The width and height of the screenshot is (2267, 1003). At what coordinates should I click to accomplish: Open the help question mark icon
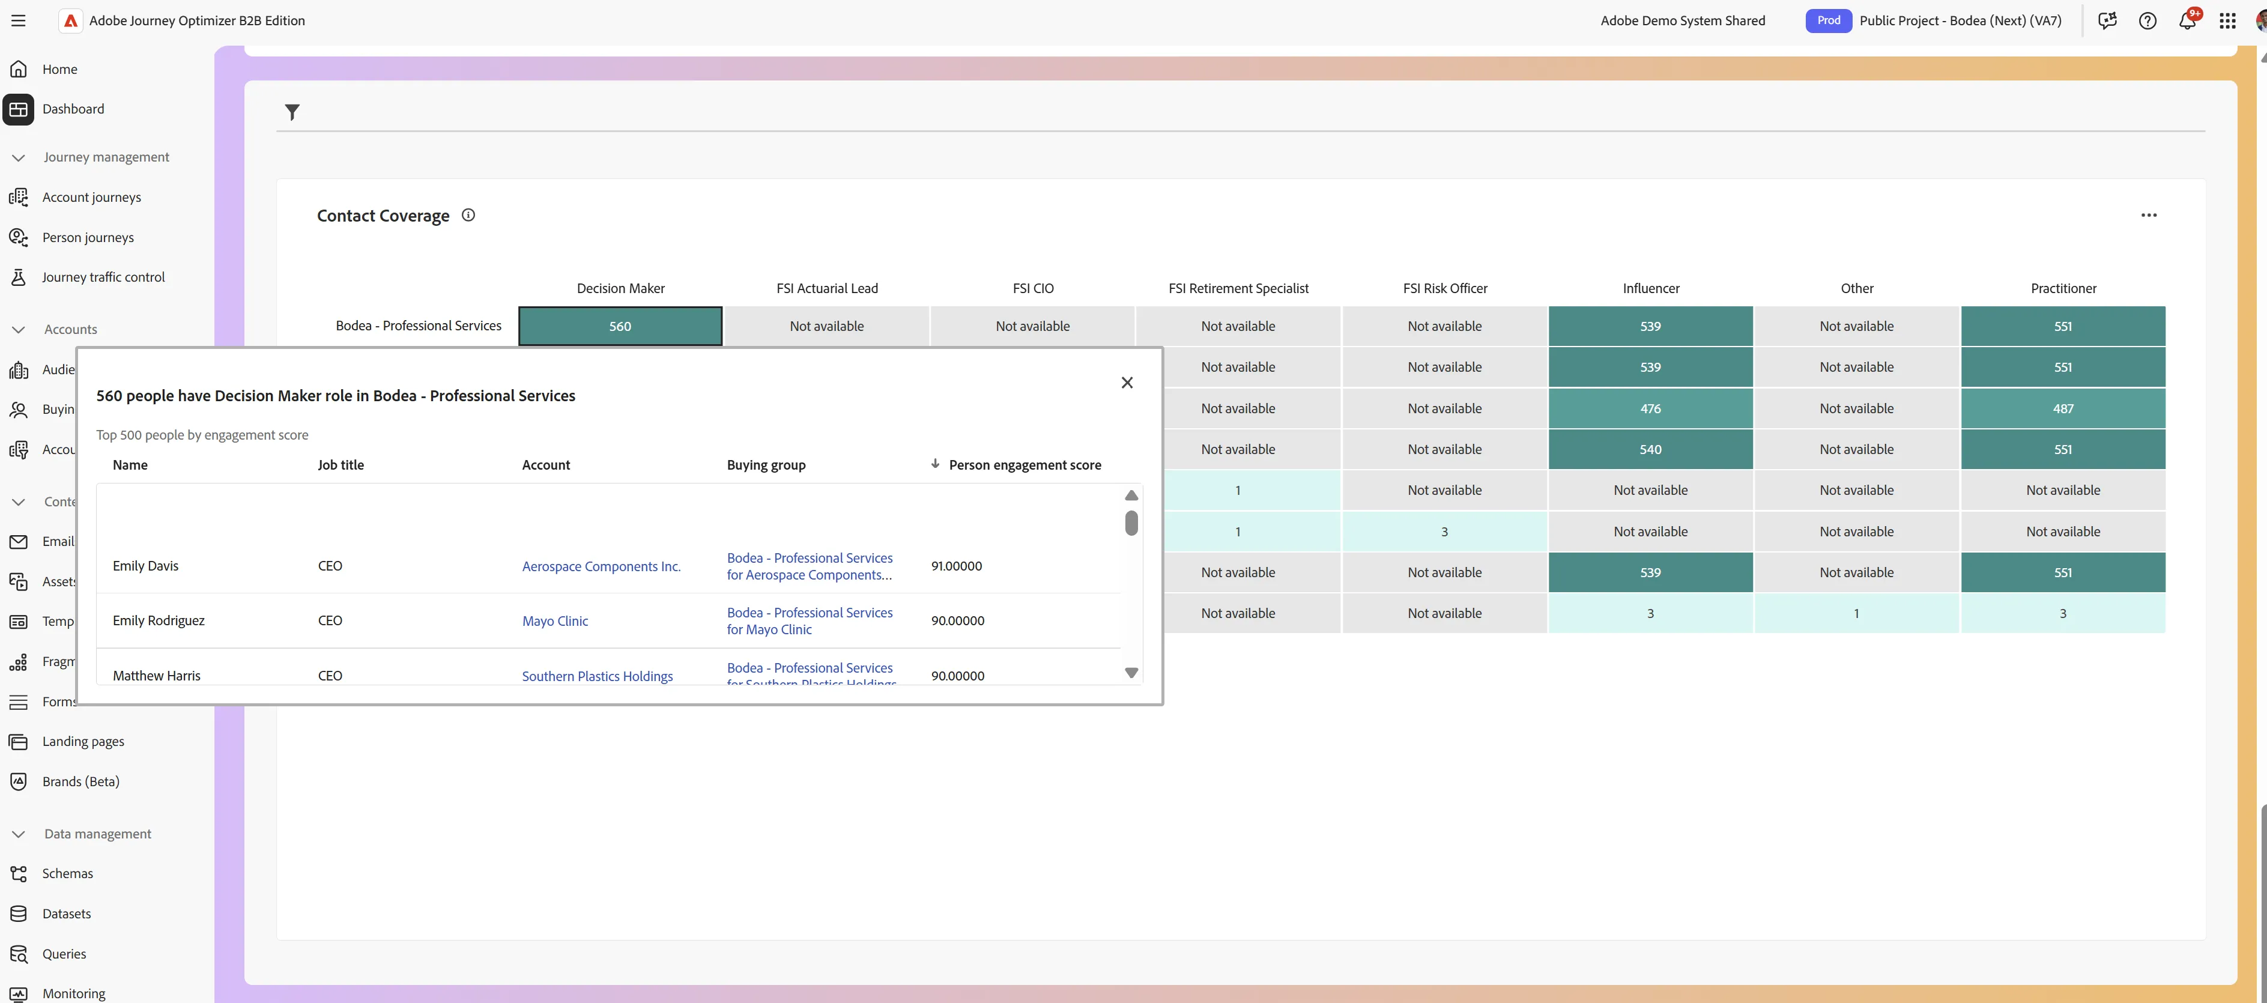tap(2147, 20)
